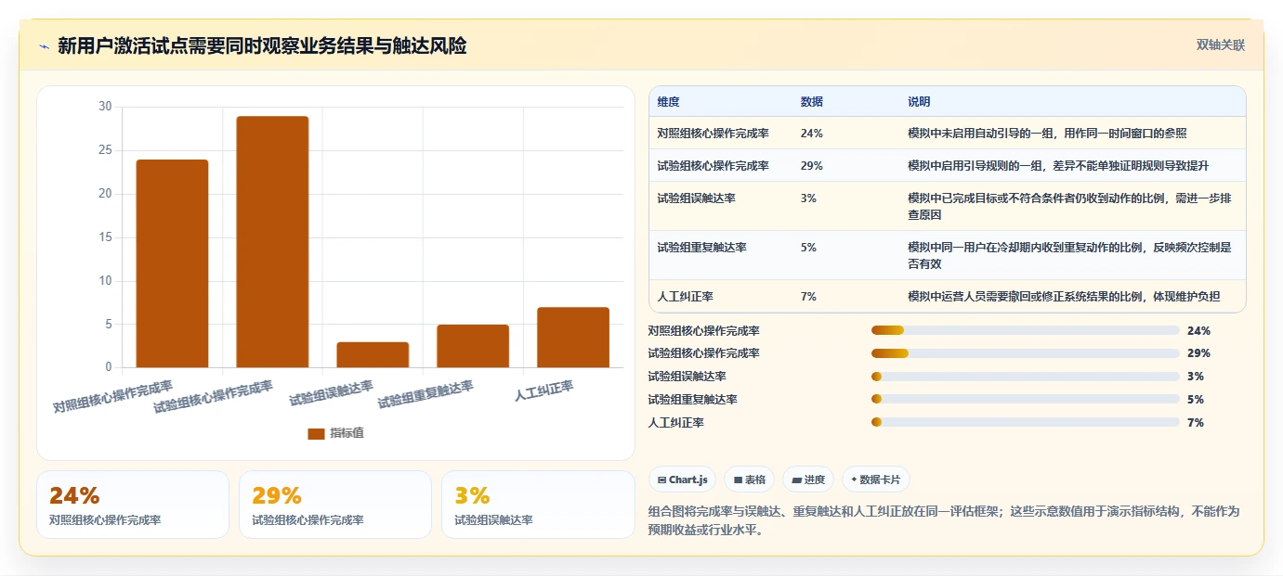The width and height of the screenshot is (1283, 576).
Task: Click table cell 试验组核心操作完成率
Action: tap(713, 166)
